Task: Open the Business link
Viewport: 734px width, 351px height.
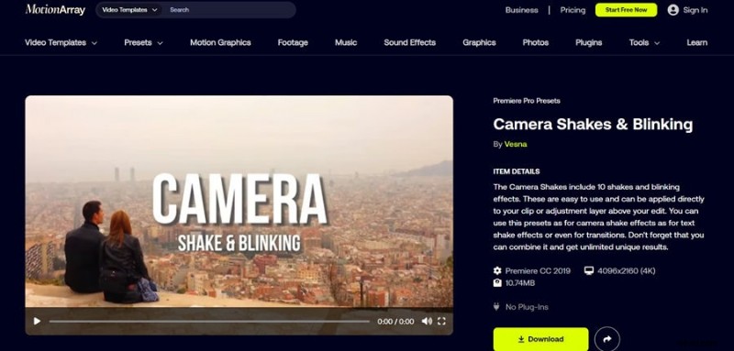Action: [521, 10]
